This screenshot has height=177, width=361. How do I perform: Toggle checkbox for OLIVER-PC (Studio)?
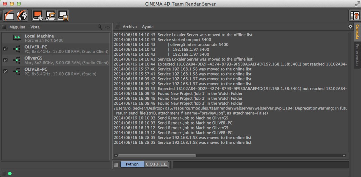coord(5,71)
